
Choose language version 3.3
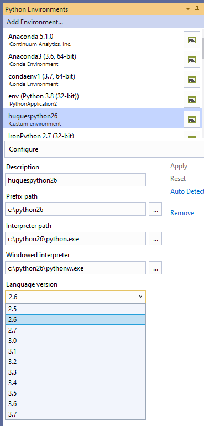pyautogui.click(x=76, y=372)
